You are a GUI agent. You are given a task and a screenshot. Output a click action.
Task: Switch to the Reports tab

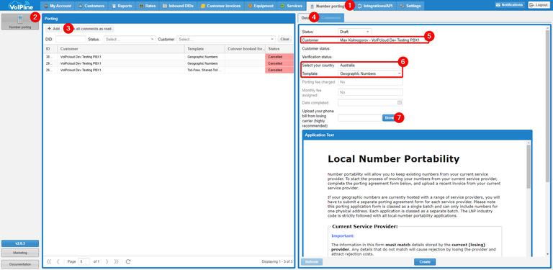coord(122,6)
